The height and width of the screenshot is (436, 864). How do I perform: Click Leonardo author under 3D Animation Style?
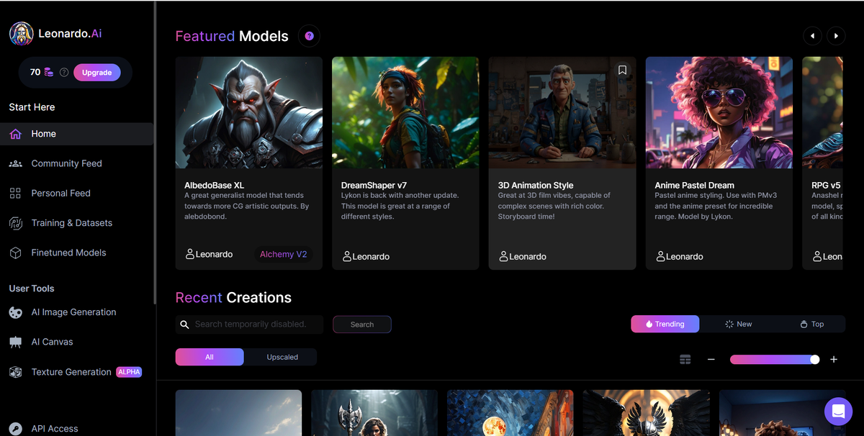pos(523,256)
